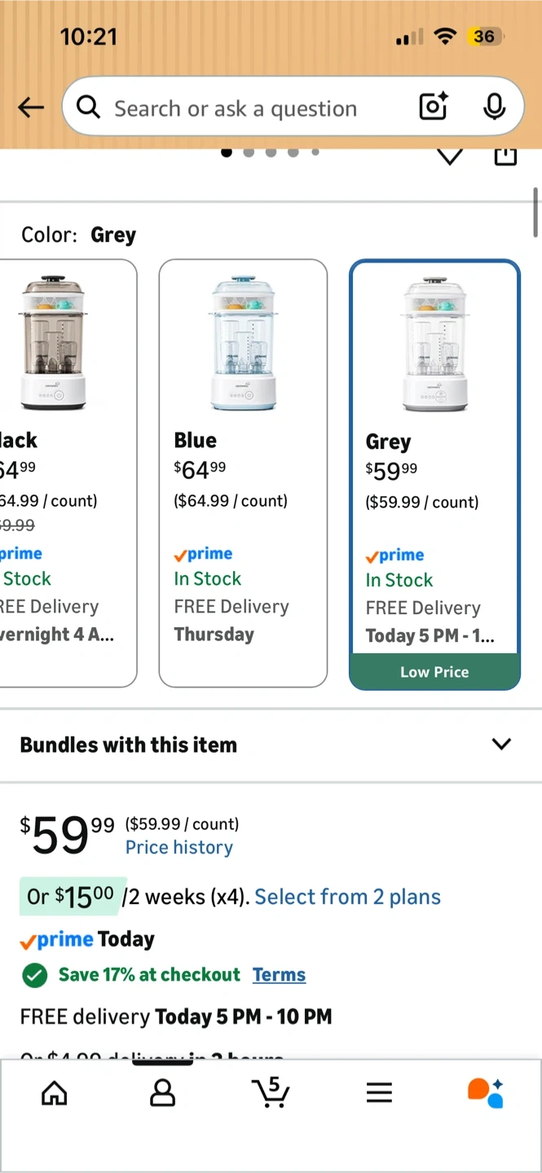Open the account profile icon
This screenshot has height=1173, width=542.
pos(162,1092)
